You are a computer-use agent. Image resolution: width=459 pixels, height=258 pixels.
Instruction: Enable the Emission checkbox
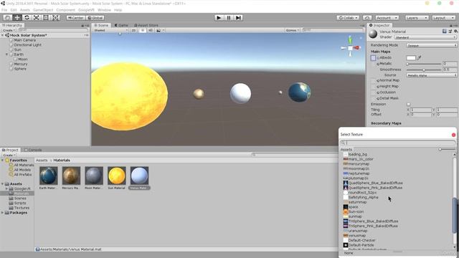pos(408,105)
